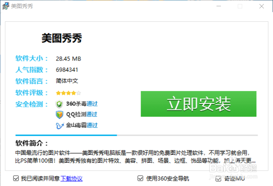Image resolution: width=273 pixels, height=186 pixels.
Task: Uncheck 我已阅读并同意 checkbox
Action: tap(16, 178)
